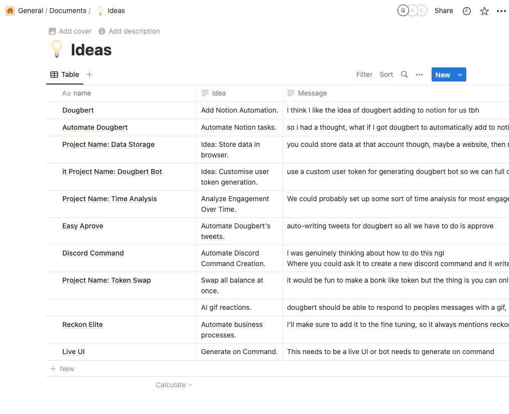
Task: Click the home icon in the breadcrumb
Action: coord(10,11)
